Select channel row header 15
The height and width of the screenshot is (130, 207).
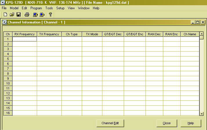[x=8, y=108]
